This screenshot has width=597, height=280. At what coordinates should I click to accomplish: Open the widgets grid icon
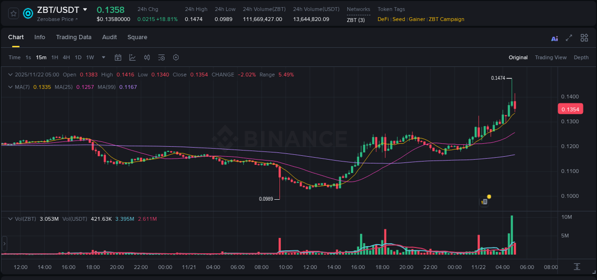[584, 38]
